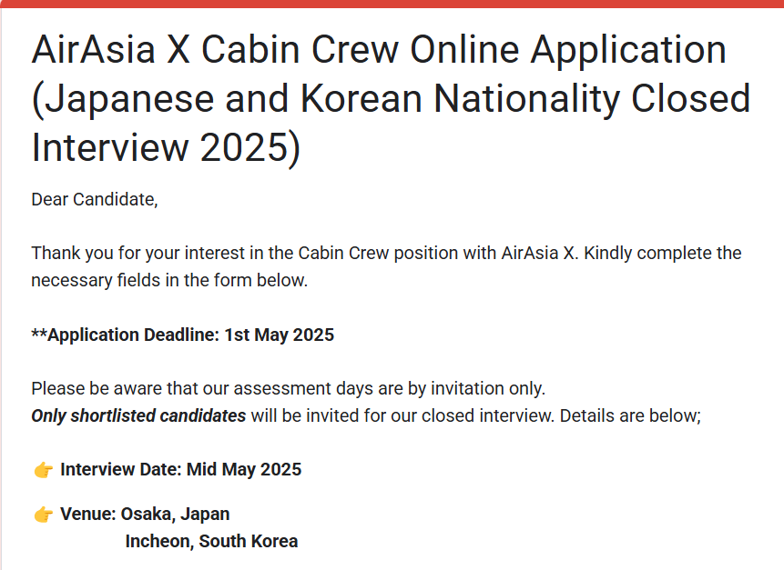Screen dimensions: 784x570
Task: Click '(Japanese and Korean Nationality Closed' title line
Action: [x=391, y=98]
